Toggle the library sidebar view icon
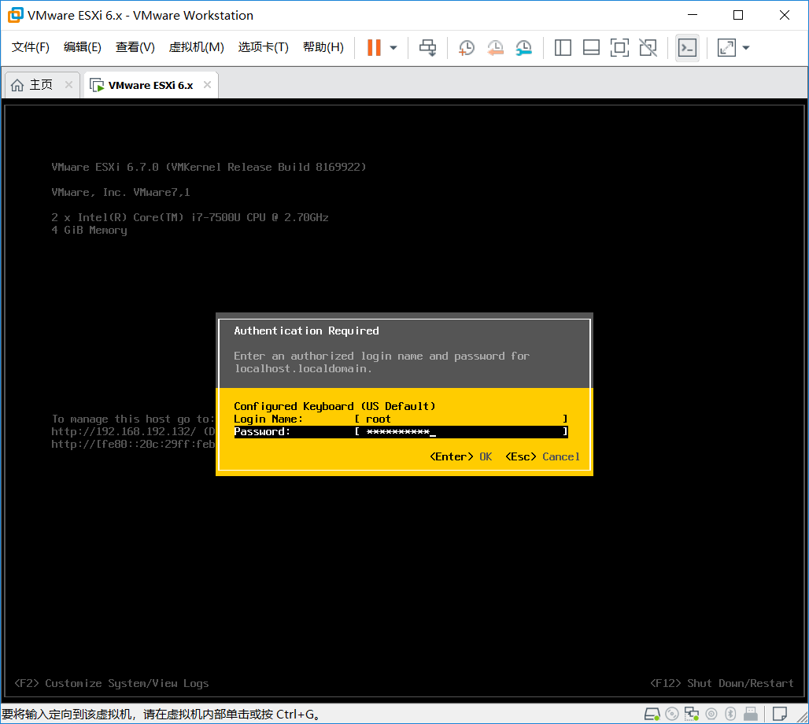The image size is (809, 724). 563,48
